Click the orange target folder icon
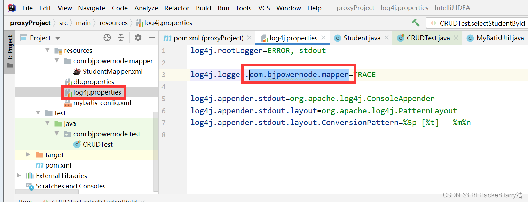Viewport: 528px width, 202px height. click(x=39, y=155)
